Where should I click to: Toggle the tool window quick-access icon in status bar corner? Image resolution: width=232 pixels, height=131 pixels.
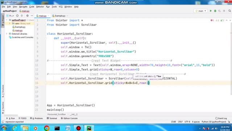point(3,122)
